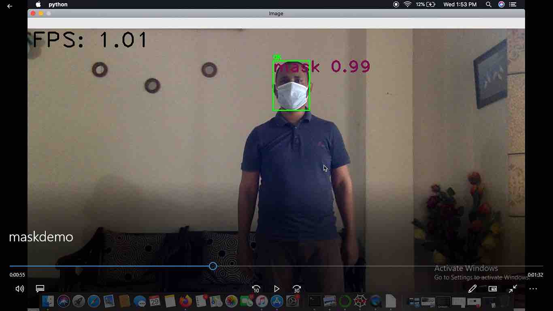This screenshot has height=311, width=553.
Task: Click the Apple logo in the menu bar
Action: tap(38, 4)
